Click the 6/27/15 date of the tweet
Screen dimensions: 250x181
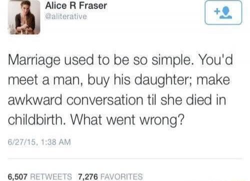(22, 142)
